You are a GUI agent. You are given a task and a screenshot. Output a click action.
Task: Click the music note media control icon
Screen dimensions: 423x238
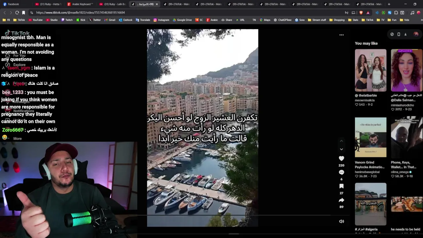(412, 13)
